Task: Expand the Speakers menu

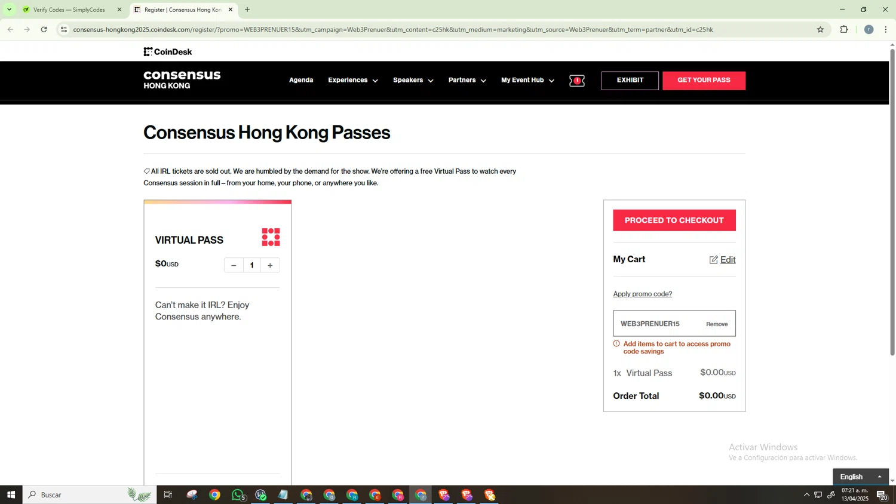Action: point(413,80)
